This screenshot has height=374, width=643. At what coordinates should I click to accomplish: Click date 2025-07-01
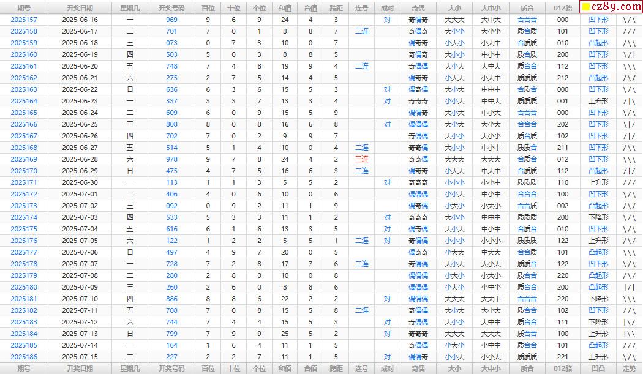click(x=80, y=194)
